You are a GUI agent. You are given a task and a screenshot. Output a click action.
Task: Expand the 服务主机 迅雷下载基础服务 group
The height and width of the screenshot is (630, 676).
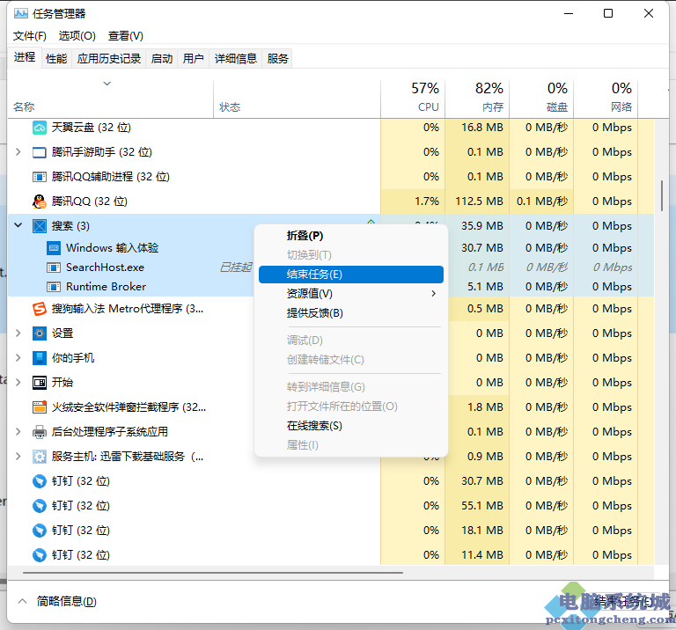pos(18,456)
